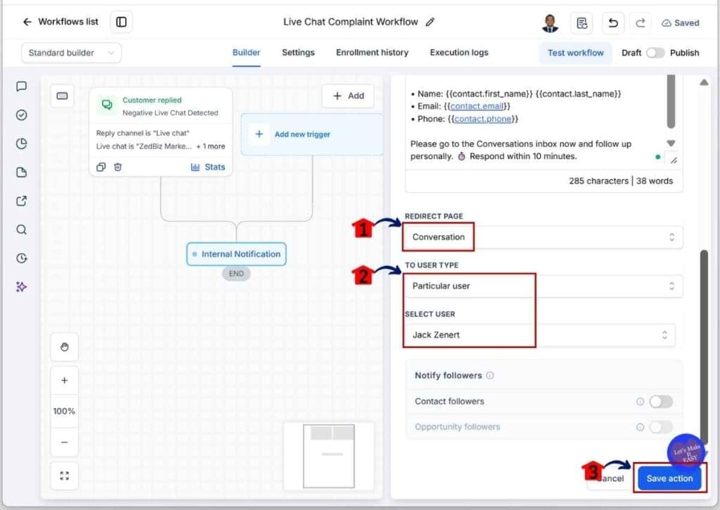Click Contact followers info icon
Image resolution: width=720 pixels, height=510 pixels.
[640, 402]
